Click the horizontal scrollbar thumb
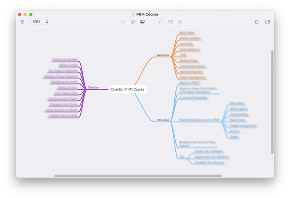290x198 pixels. [x=138, y=176]
